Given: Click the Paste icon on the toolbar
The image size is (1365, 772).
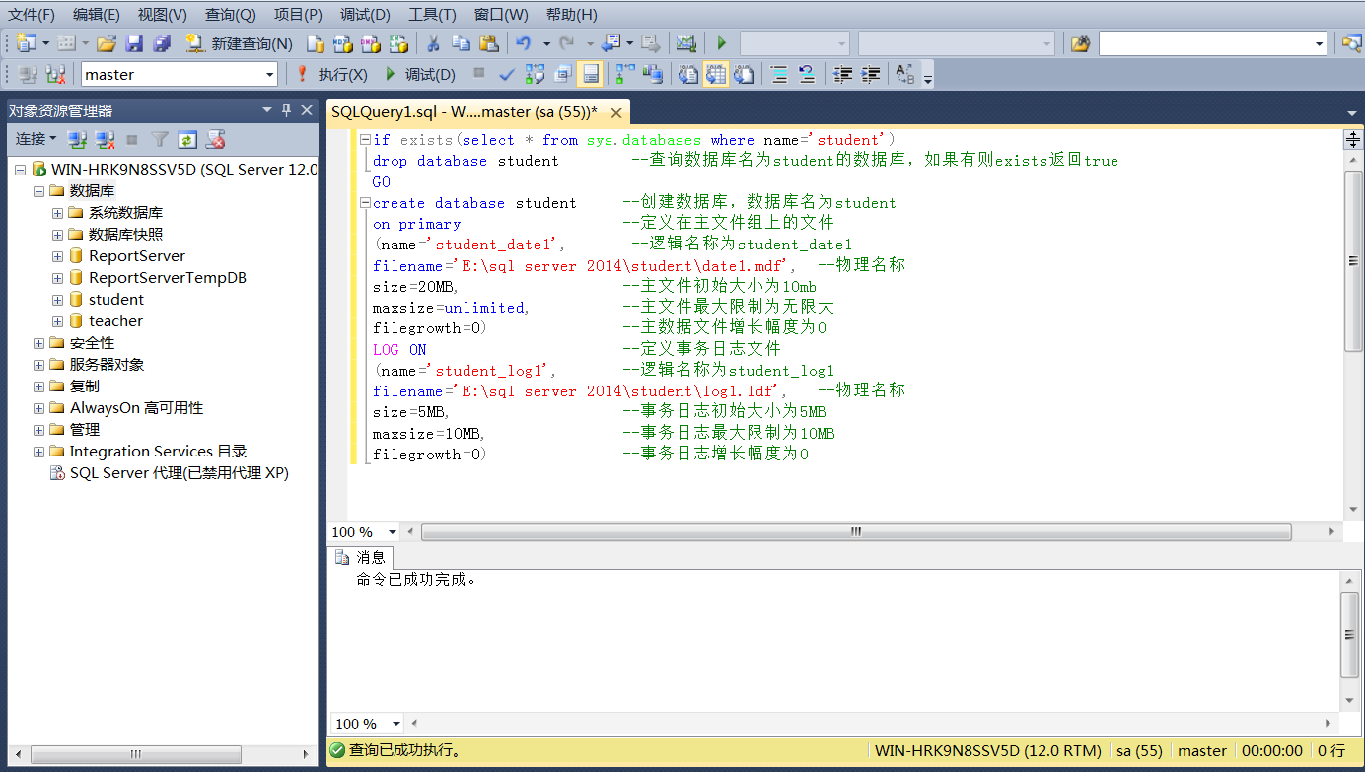Looking at the screenshot, I should click(488, 43).
